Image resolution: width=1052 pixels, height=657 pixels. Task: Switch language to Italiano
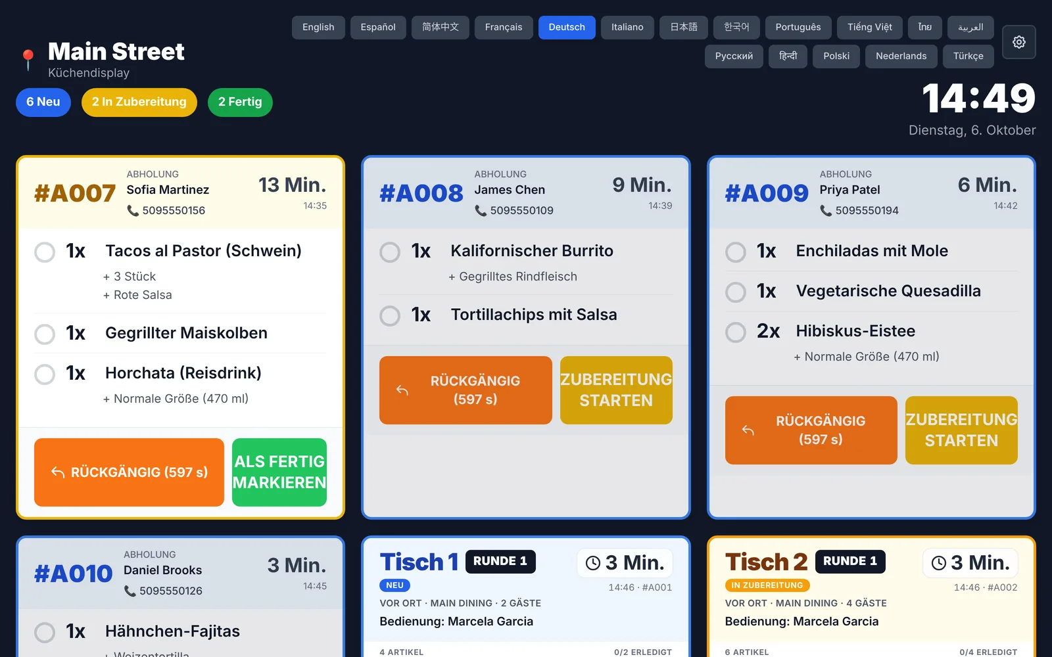(x=627, y=28)
